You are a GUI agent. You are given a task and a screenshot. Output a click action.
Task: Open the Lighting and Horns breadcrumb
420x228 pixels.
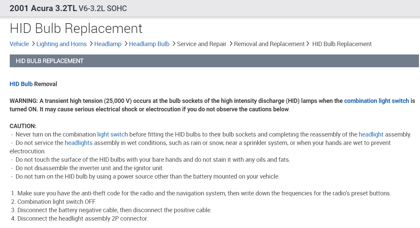point(61,44)
